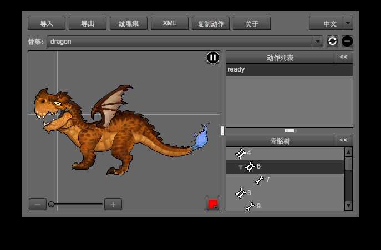Click the 导入 import button
Image resolution: width=381 pixels, height=250 pixels.
click(47, 24)
